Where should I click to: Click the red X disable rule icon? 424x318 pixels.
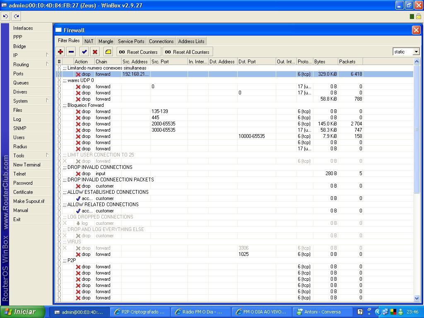click(95, 52)
